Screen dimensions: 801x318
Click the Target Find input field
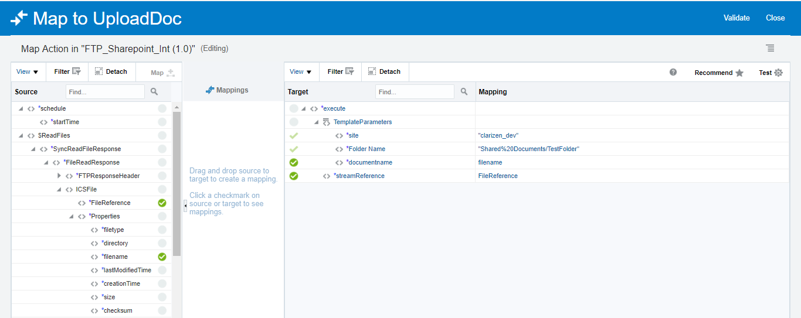pyautogui.click(x=415, y=92)
